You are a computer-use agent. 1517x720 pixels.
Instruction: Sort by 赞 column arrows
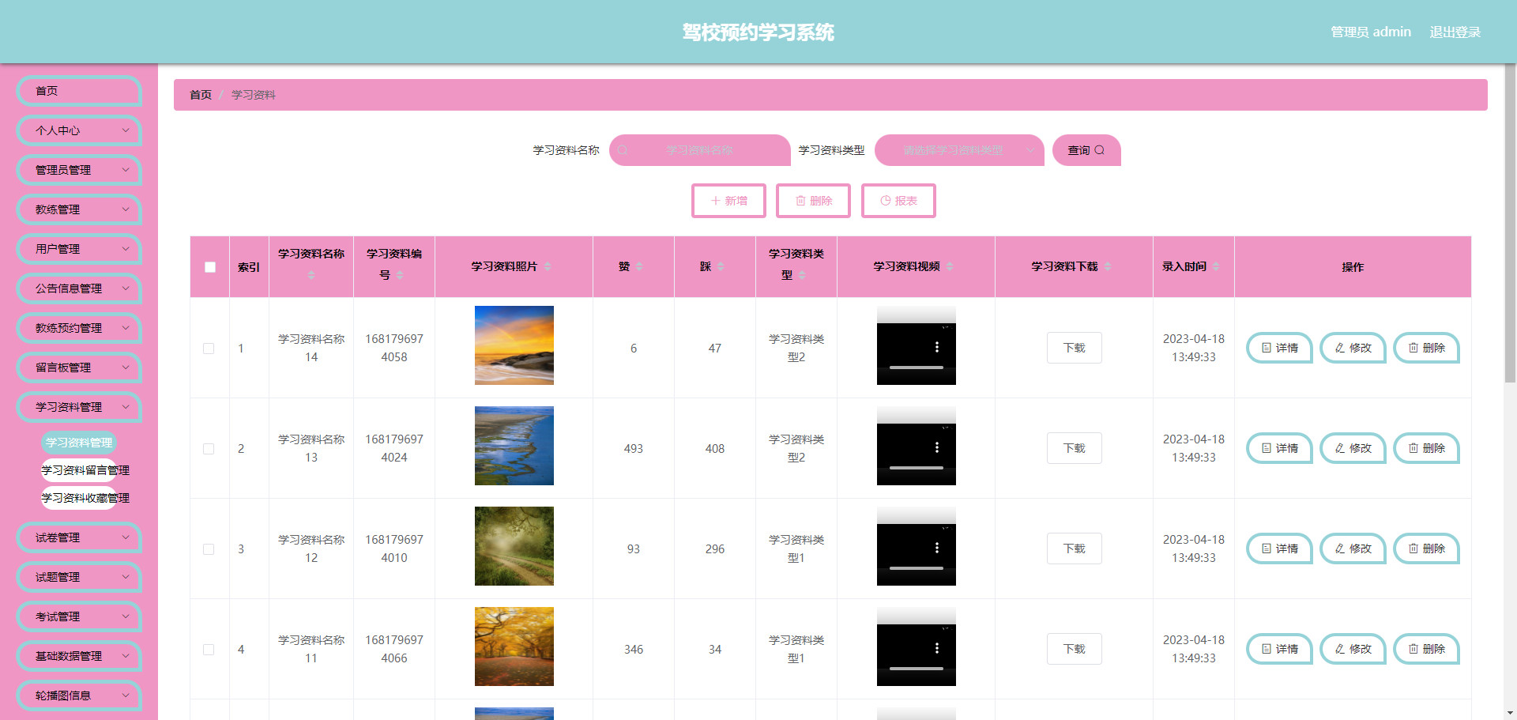click(639, 267)
